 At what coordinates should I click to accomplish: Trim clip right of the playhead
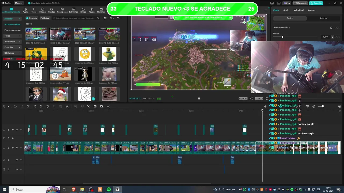pyautogui.click(x=41, y=106)
